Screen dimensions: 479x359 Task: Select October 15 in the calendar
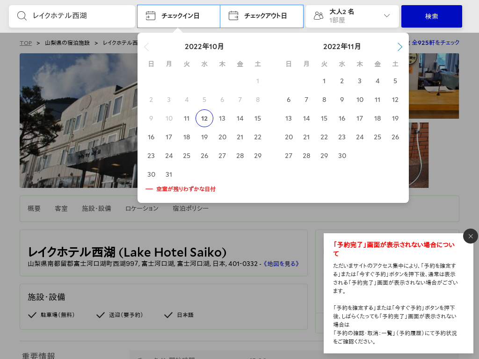(x=258, y=118)
